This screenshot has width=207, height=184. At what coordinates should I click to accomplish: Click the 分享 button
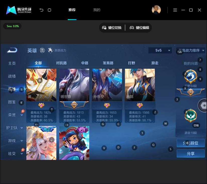191,153
